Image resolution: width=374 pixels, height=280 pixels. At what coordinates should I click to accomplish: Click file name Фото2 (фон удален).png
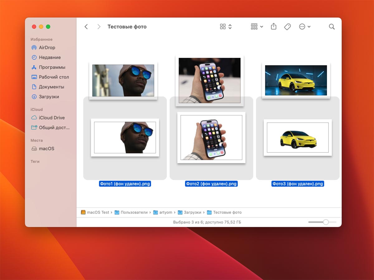(x=211, y=184)
